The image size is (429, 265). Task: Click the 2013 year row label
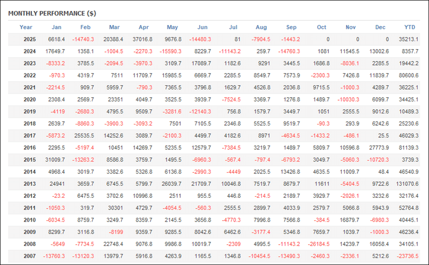(30, 184)
